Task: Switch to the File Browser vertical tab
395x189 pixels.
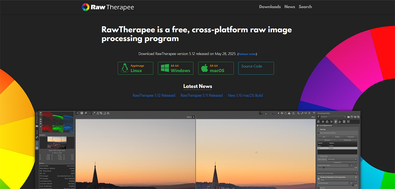Action: [x=37, y=120]
